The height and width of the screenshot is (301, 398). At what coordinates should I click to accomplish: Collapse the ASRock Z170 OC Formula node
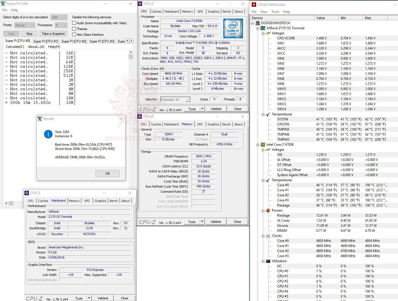(x=258, y=28)
